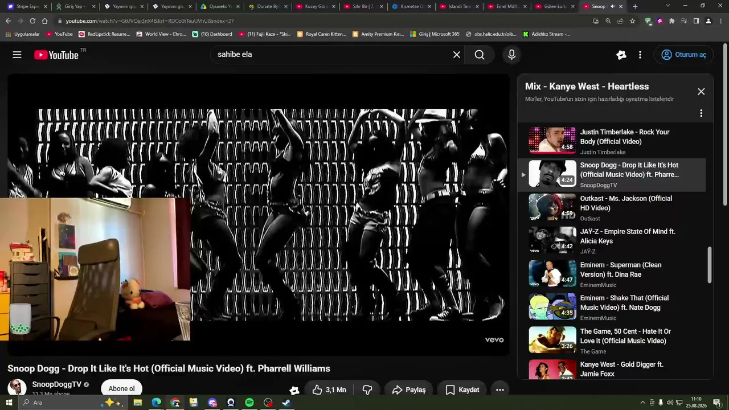This screenshot has height=410, width=729.
Task: Switch to the Oyuneks tab
Action: [x=220, y=6]
